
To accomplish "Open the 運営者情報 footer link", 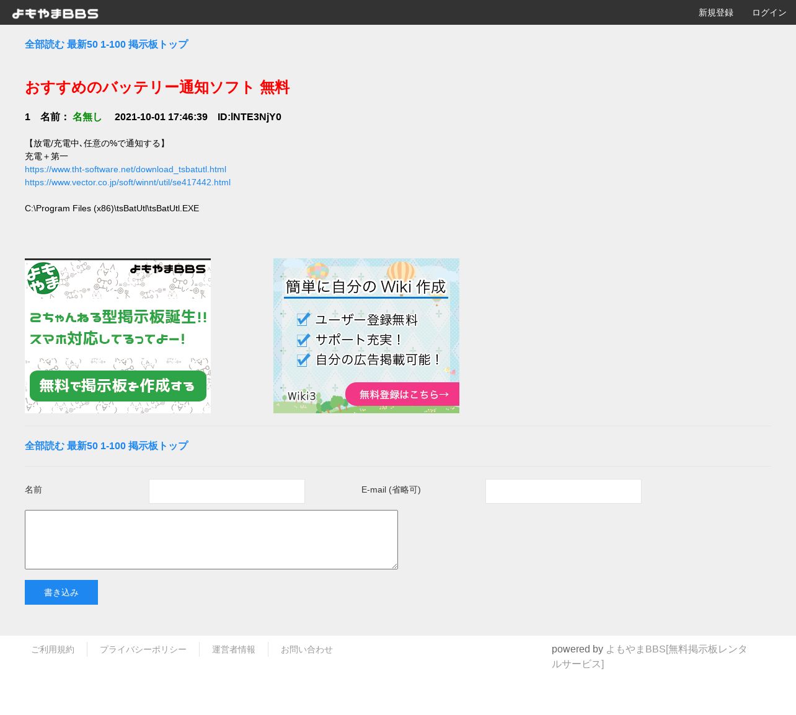I will [x=234, y=649].
